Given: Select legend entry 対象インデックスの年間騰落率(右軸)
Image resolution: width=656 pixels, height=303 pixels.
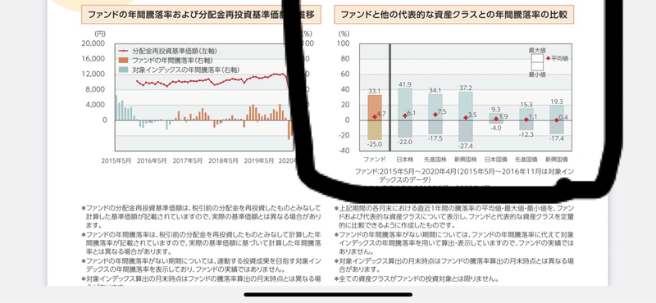Looking at the screenshot, I should tap(186, 70).
